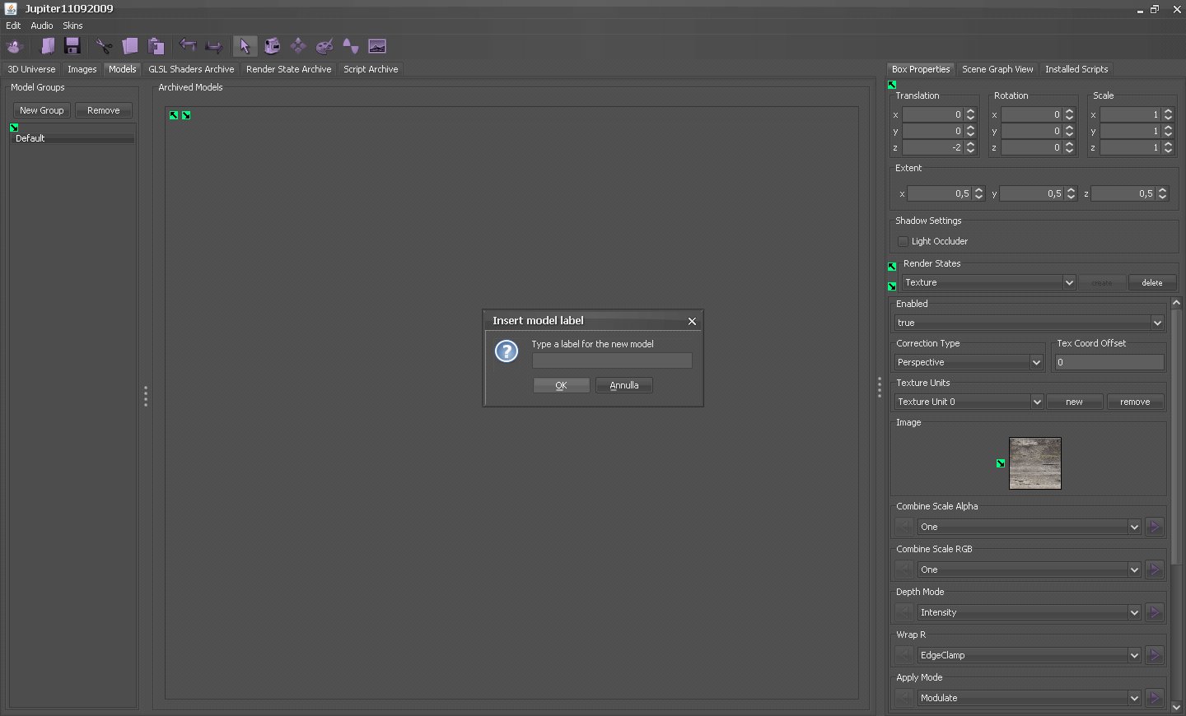Click the video camera toolbar icon
Viewport: 1186px width, 716px height.
[272, 46]
